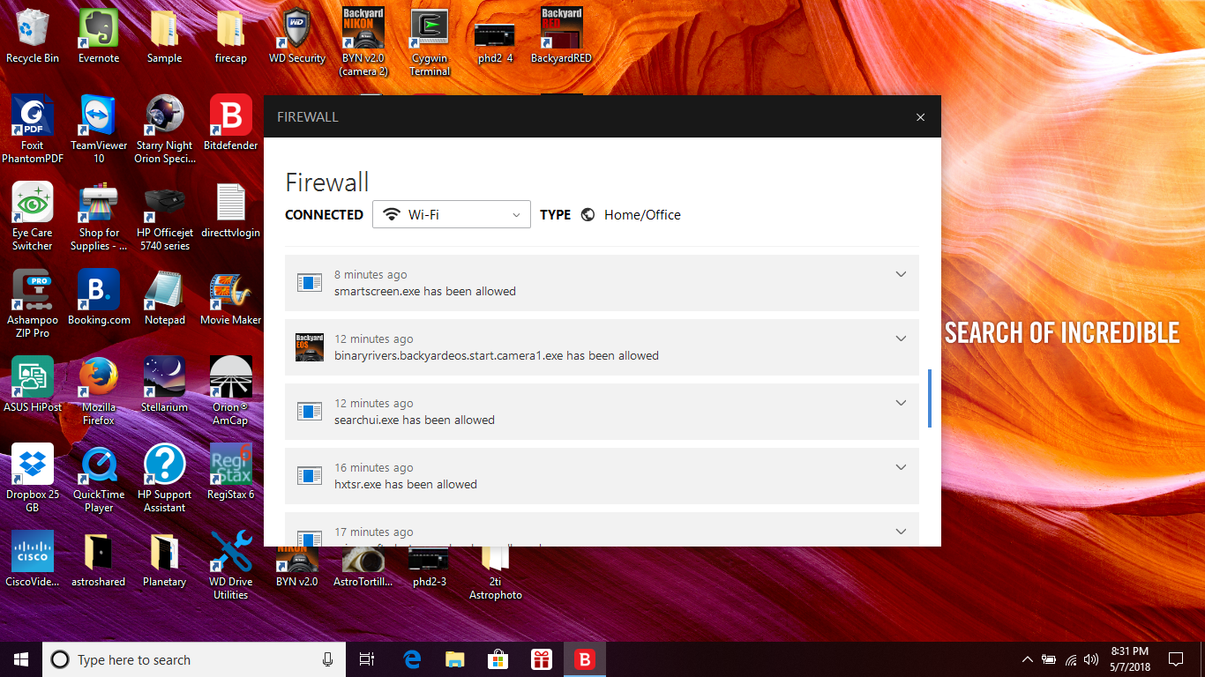The width and height of the screenshot is (1205, 677).
Task: Show hidden system tray icons
Action: point(1027,659)
